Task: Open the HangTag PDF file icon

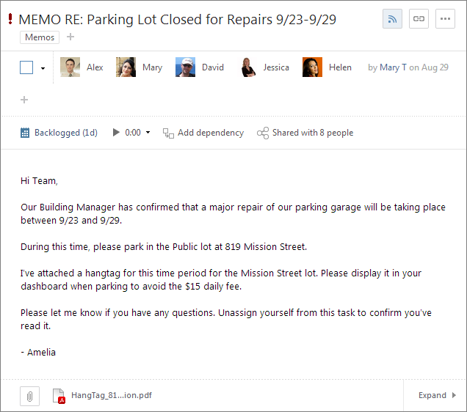Action: point(59,396)
